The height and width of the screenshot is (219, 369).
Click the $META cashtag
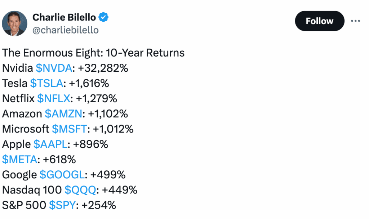point(20,160)
